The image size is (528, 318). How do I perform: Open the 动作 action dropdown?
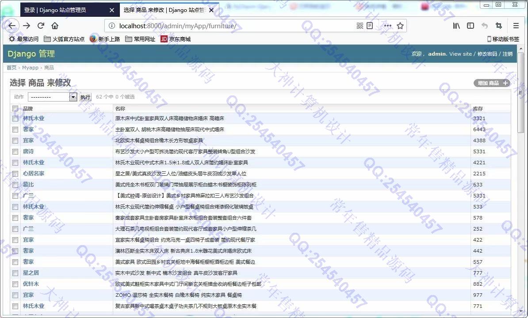tap(53, 97)
